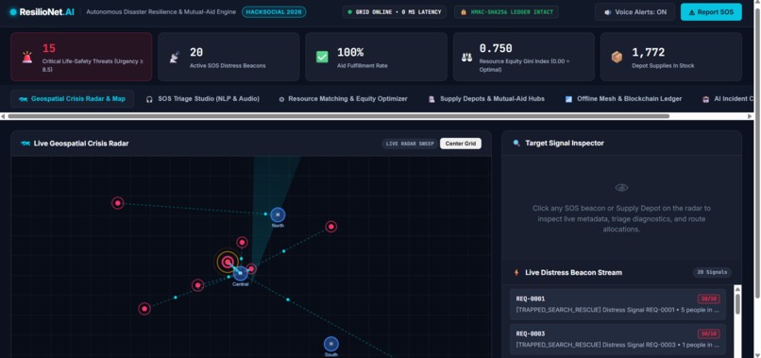Click the green checkmark icon on Aid Fulfillment card
The width and height of the screenshot is (761, 358).
pyautogui.click(x=322, y=57)
